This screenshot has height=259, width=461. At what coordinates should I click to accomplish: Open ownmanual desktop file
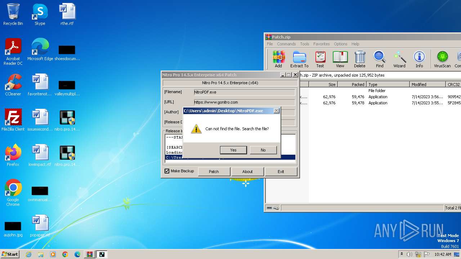pyautogui.click(x=40, y=194)
